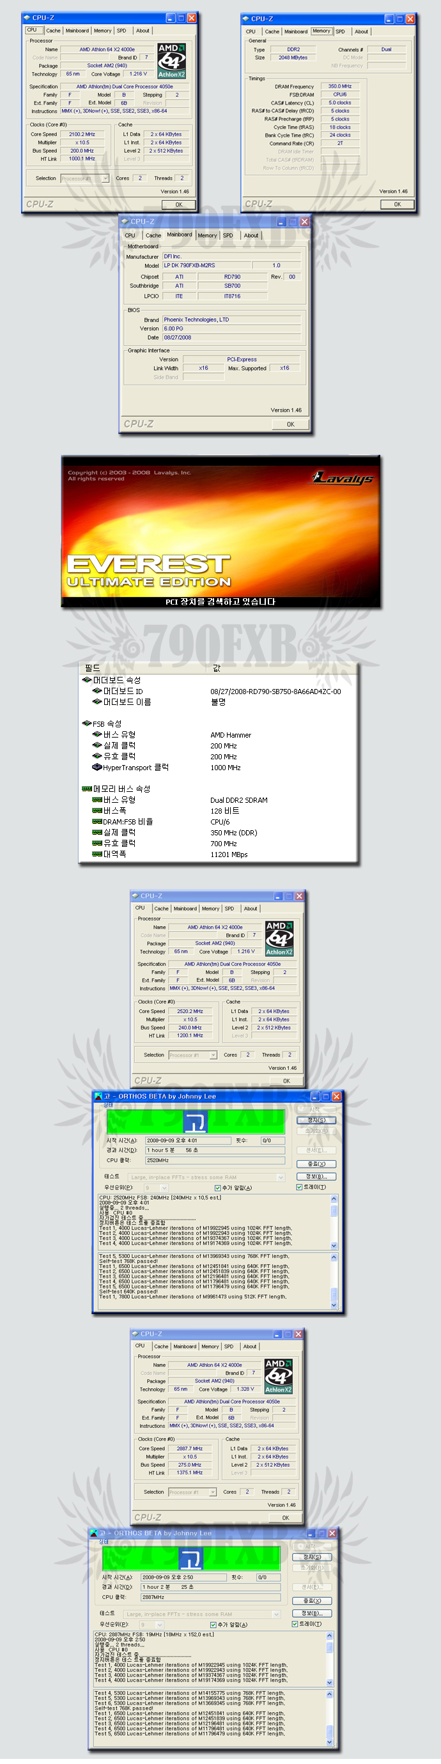Click the upper log scrollbar in the 2520MHz ORTHOS window

[334, 1222]
